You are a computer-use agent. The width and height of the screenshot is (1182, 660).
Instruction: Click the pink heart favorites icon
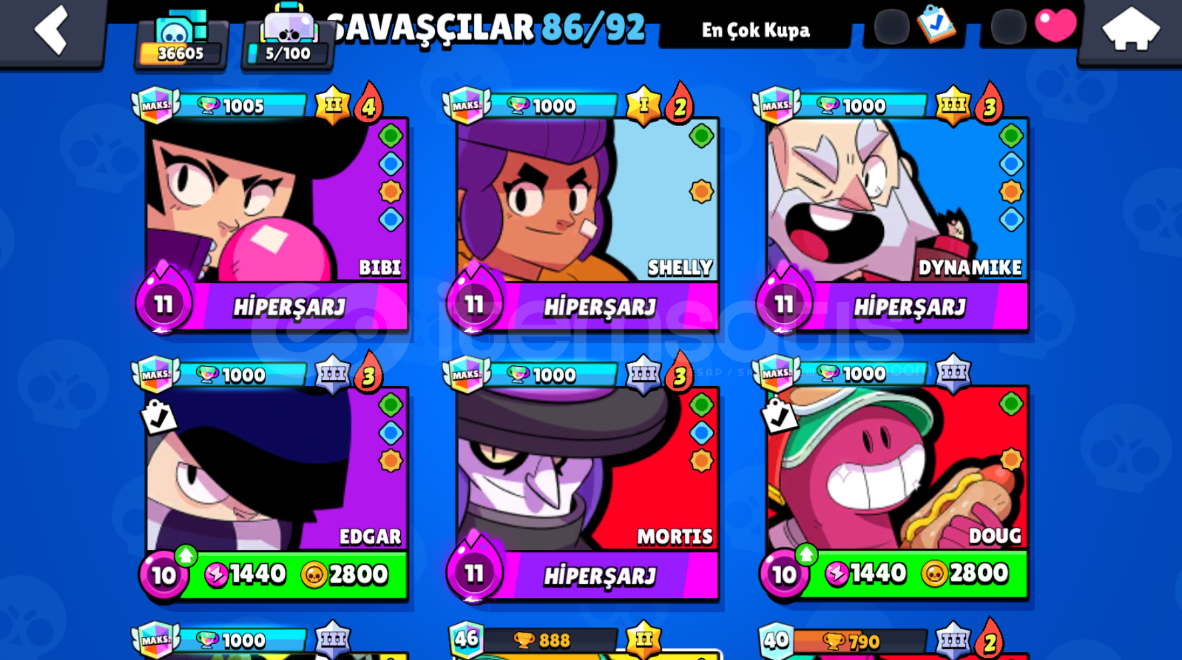pos(1056,25)
